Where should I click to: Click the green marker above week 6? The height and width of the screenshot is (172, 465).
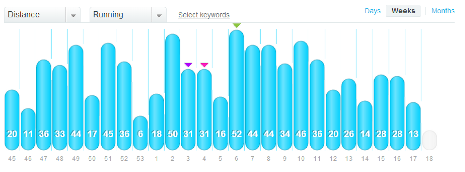[x=237, y=26]
